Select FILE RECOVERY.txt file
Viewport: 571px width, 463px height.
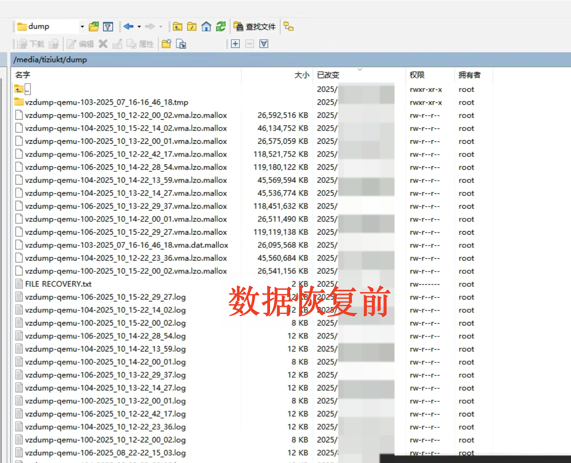pyautogui.click(x=58, y=284)
